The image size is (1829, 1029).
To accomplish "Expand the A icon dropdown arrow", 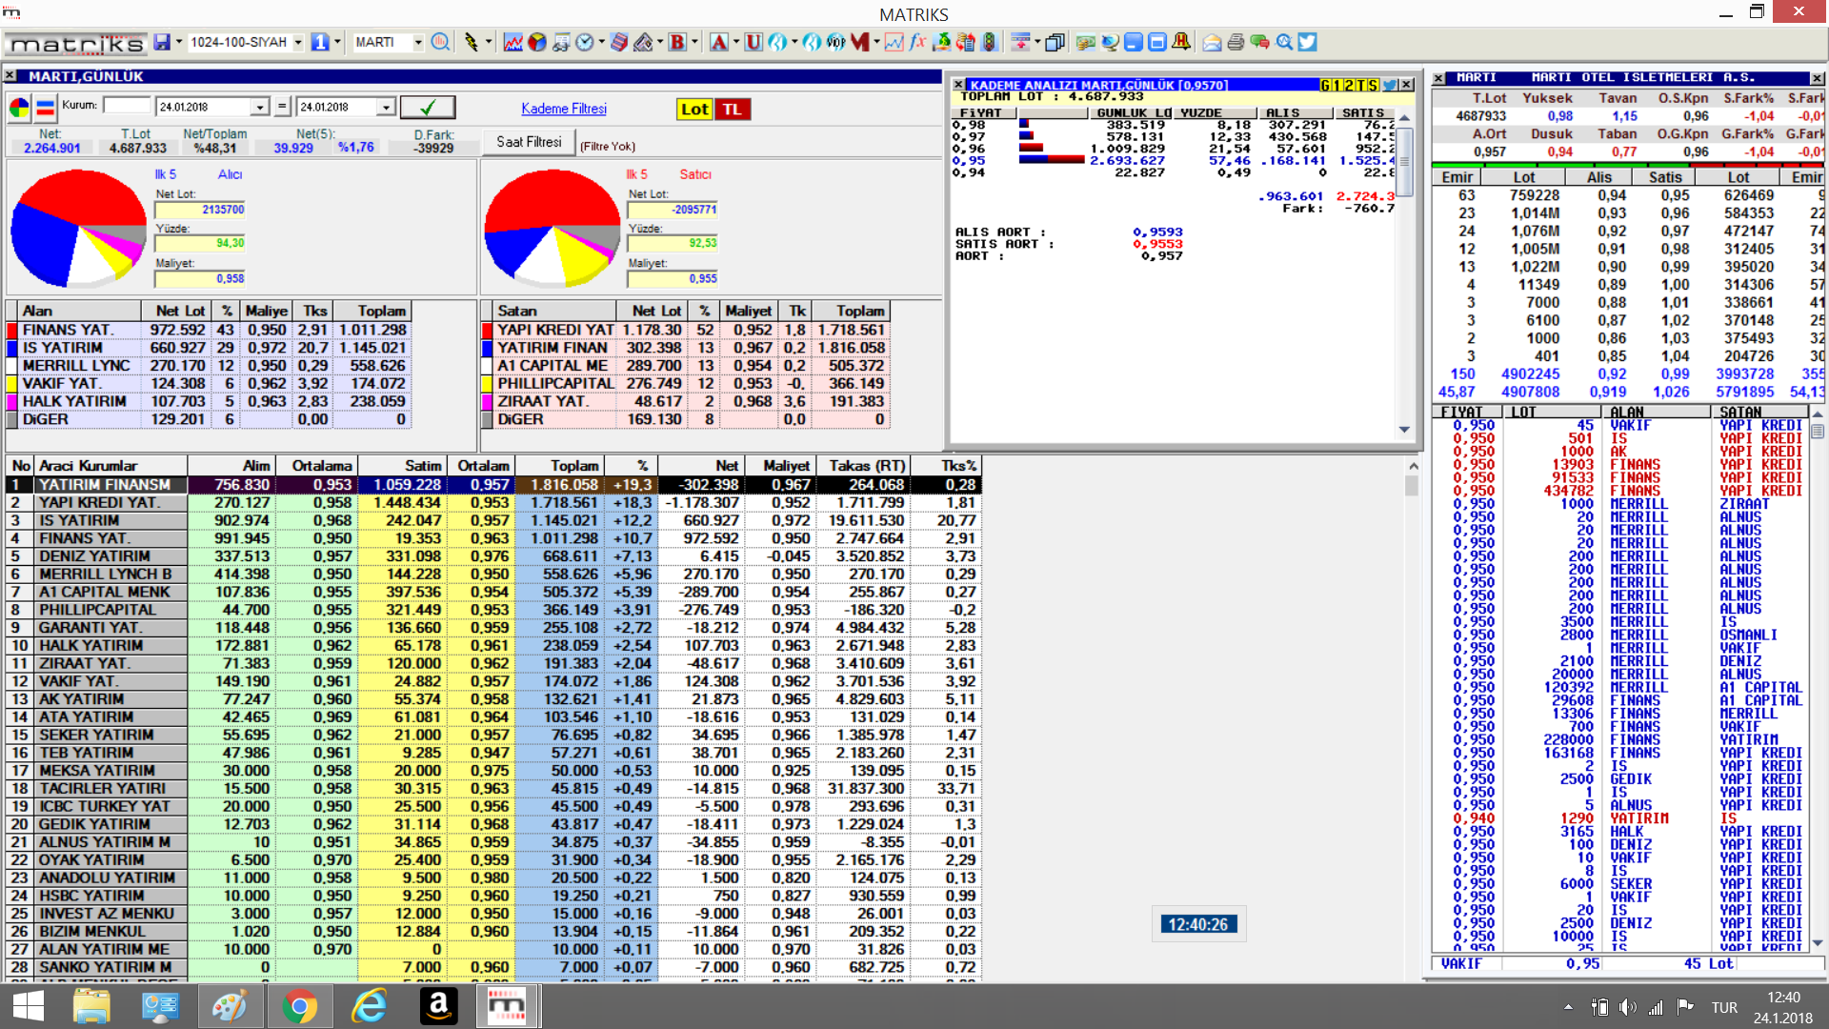I will 735,42.
